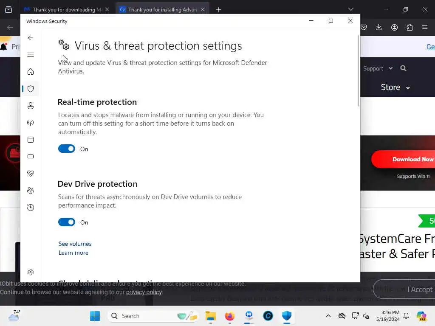435x326 pixels.
Task: Open Home in Windows Security sidebar
Action: point(31,72)
